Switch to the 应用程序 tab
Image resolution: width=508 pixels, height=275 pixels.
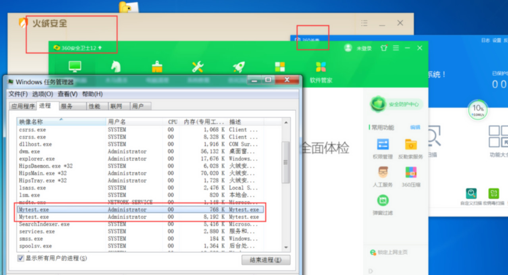click(x=23, y=106)
